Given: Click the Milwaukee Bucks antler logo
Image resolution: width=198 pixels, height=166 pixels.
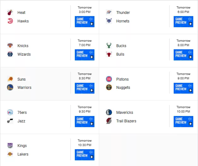Looking at the screenshot, I should pos(109,46).
